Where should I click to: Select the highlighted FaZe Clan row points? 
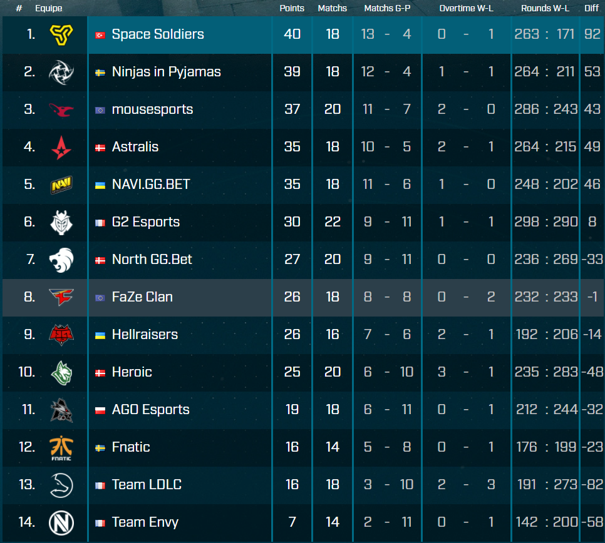(292, 297)
